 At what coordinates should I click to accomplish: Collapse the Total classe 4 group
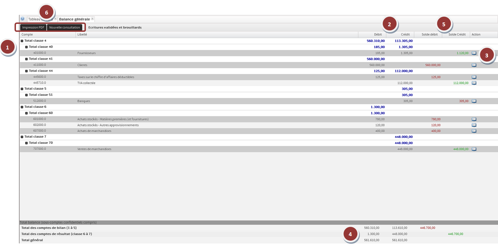[23, 40]
